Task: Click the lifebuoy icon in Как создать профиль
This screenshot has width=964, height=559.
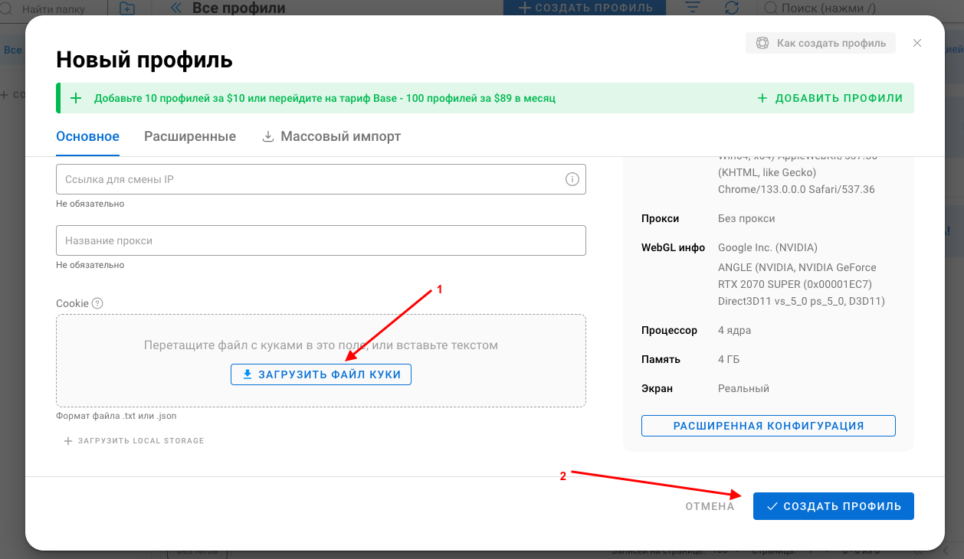Action: [762, 43]
